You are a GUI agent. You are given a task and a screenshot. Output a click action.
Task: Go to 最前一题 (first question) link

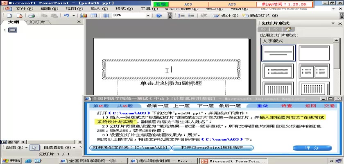click(157, 106)
